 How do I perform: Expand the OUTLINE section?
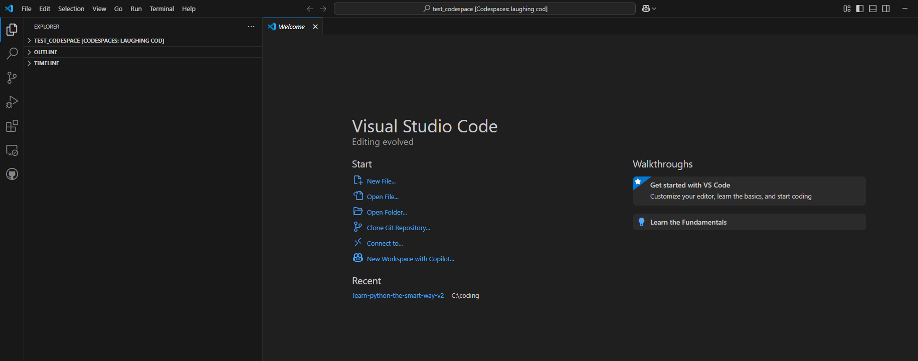coord(143,52)
